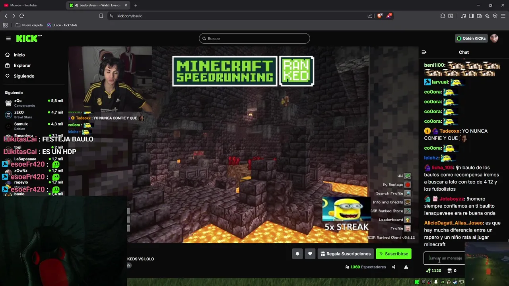Click the share icon next to Espectadores
Viewport: 509px width, 286px height.
pyautogui.click(x=393, y=267)
